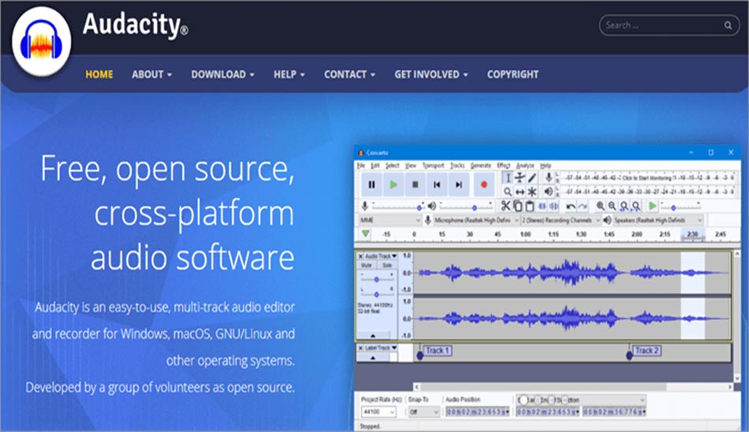Click the Trim audio icon
Image resolution: width=749 pixels, height=432 pixels.
point(542,206)
